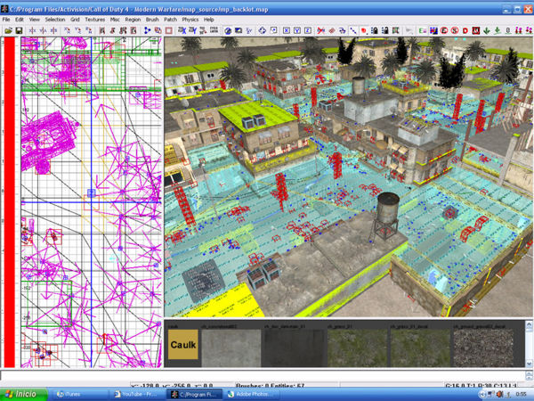Click the red letter D toolbar icon
This screenshot has height=401, width=534.
pos(465,30)
